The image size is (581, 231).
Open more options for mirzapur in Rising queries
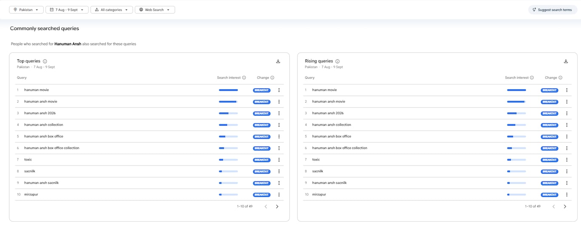coord(567,195)
